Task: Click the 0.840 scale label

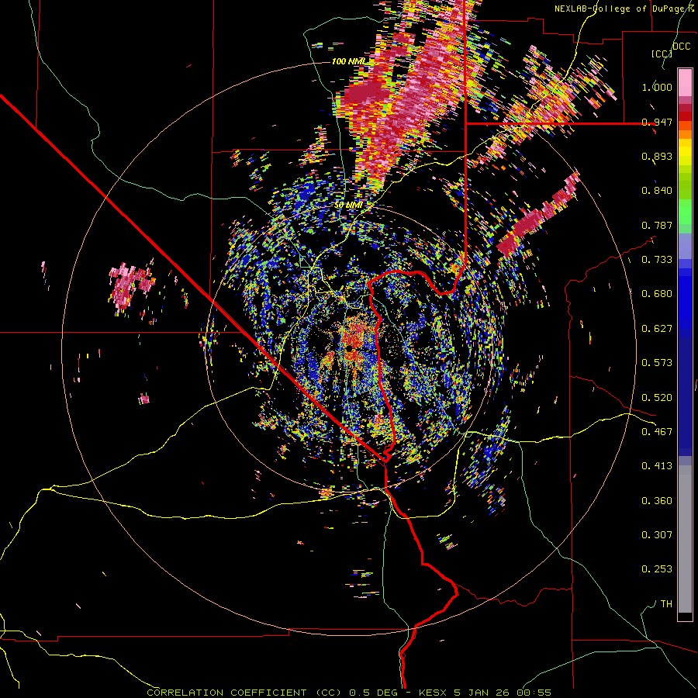Action: pyautogui.click(x=657, y=191)
